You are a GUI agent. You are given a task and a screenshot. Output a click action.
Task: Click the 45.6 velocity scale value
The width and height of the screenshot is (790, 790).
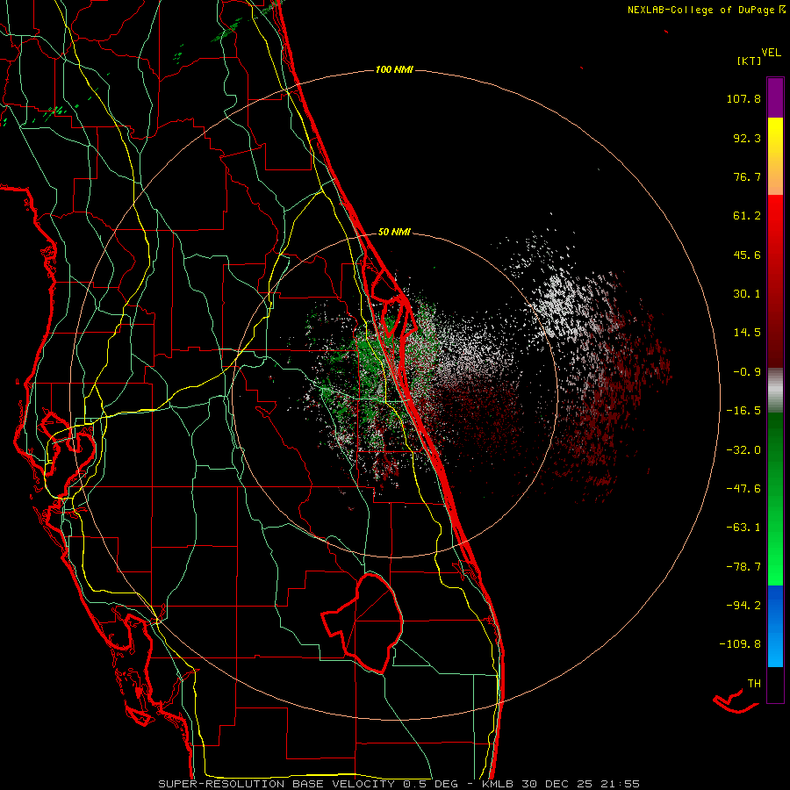747,255
